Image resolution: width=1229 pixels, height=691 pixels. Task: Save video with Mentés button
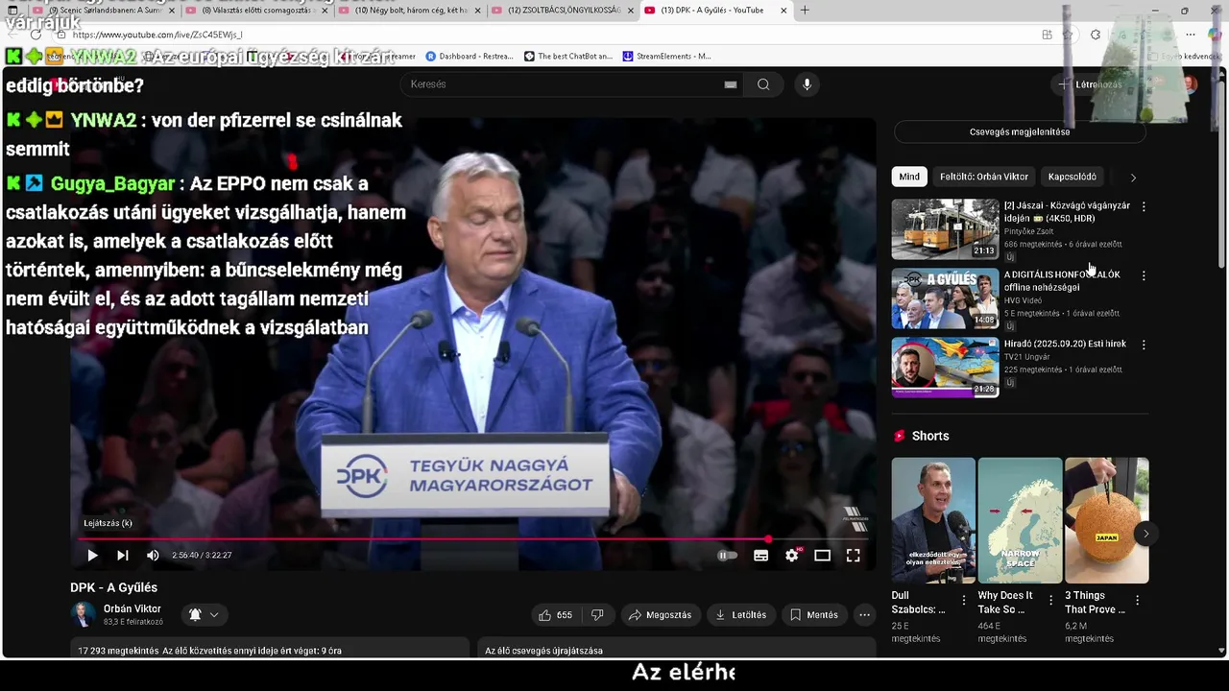(x=814, y=614)
